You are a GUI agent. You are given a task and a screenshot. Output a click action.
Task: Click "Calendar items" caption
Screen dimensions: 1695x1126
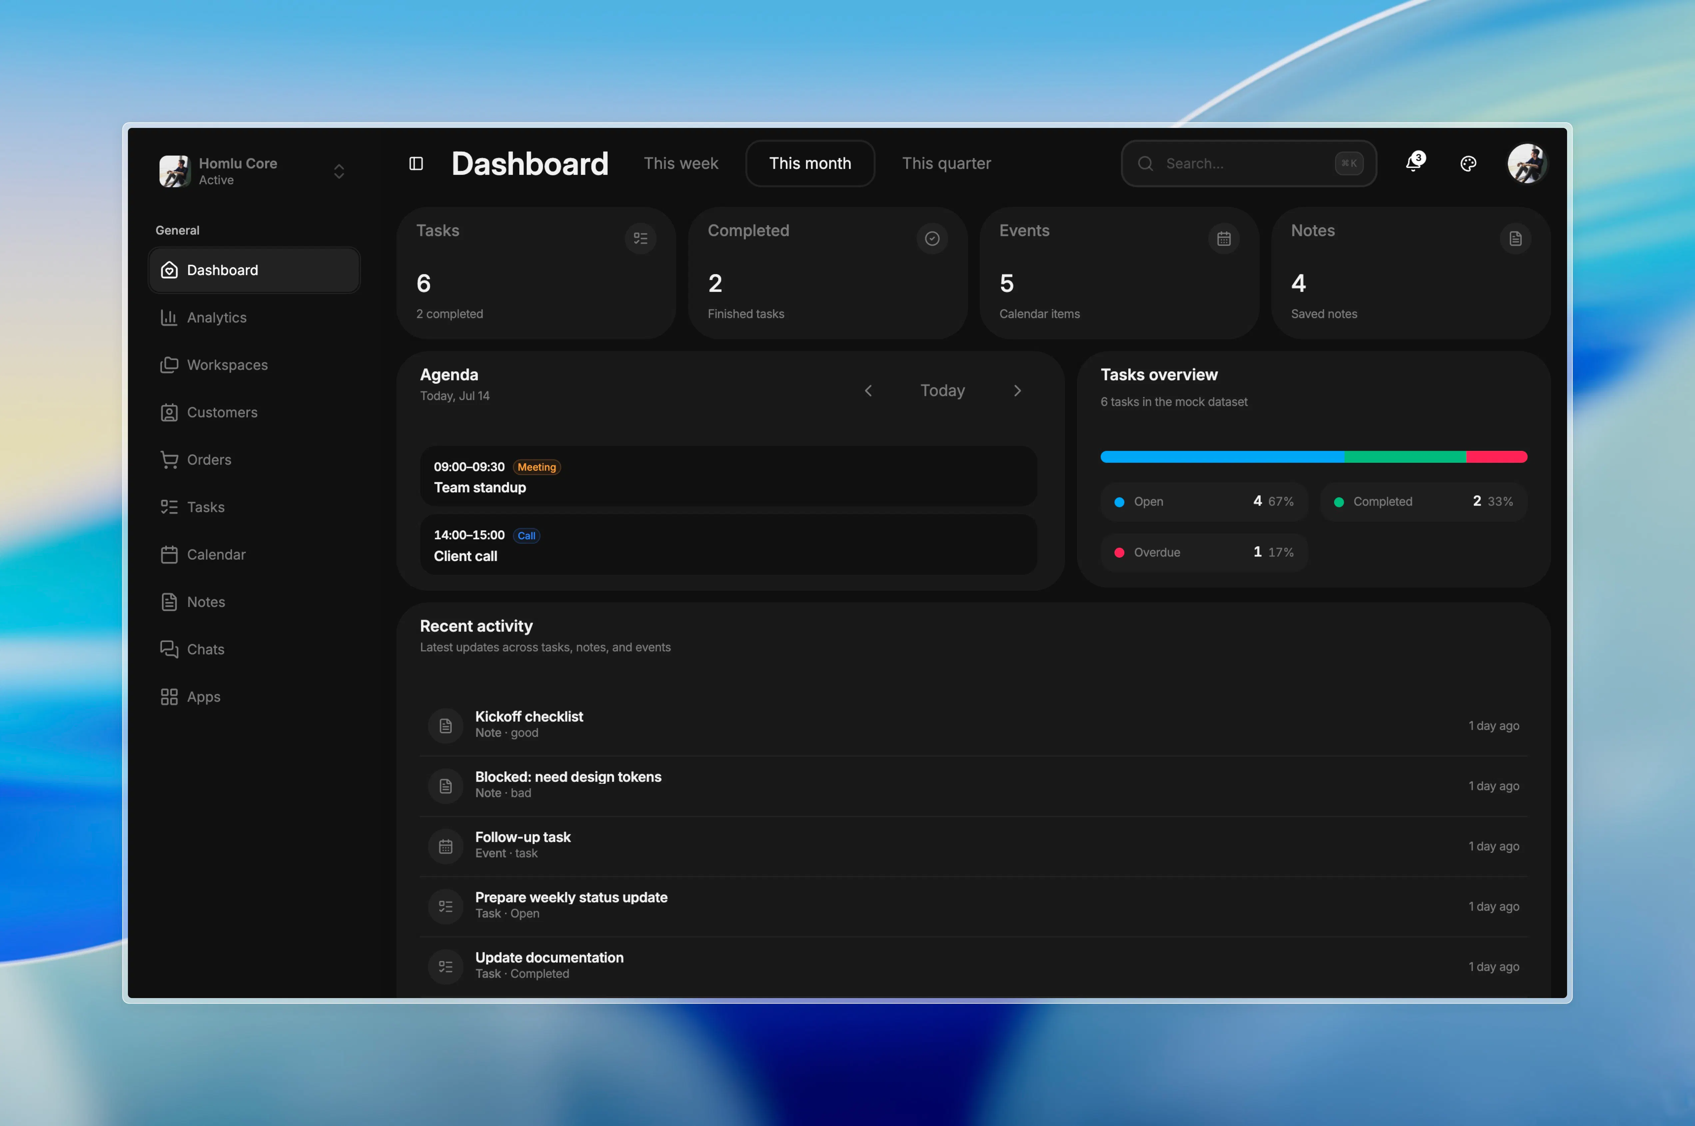pyautogui.click(x=1039, y=314)
